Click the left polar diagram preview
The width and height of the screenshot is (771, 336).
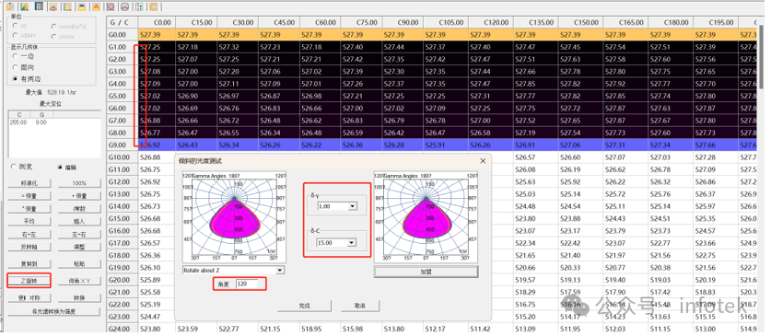pos(234,217)
